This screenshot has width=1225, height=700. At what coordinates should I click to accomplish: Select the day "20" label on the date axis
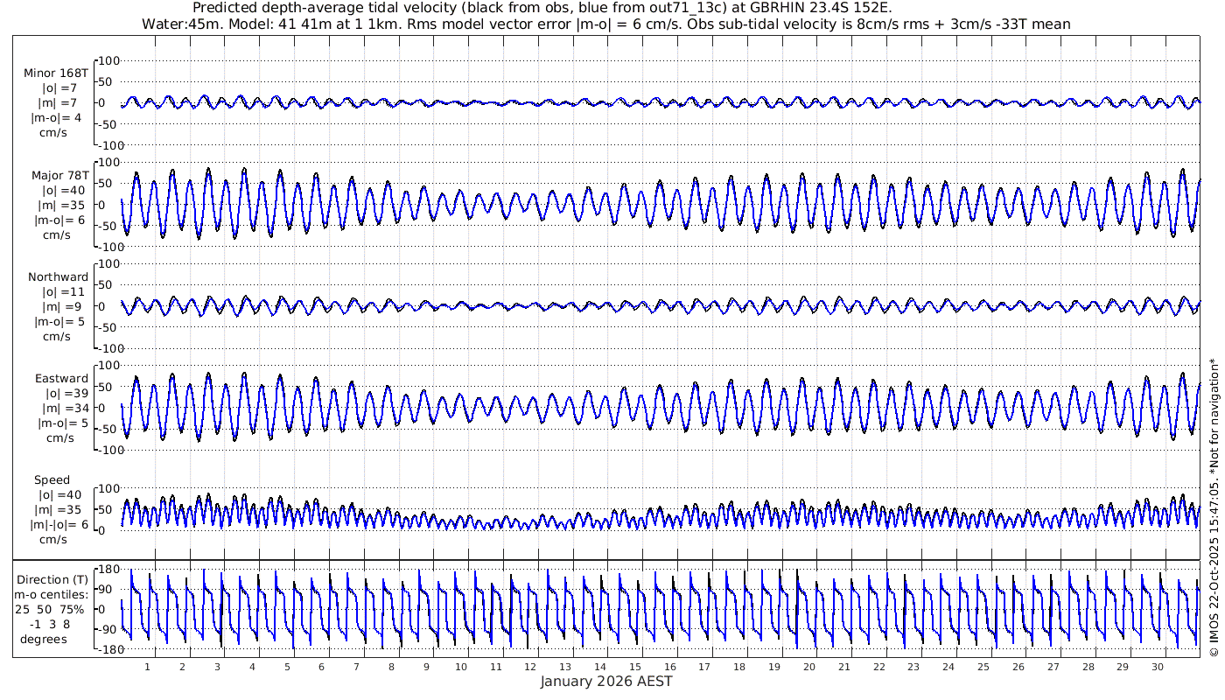[x=808, y=667]
